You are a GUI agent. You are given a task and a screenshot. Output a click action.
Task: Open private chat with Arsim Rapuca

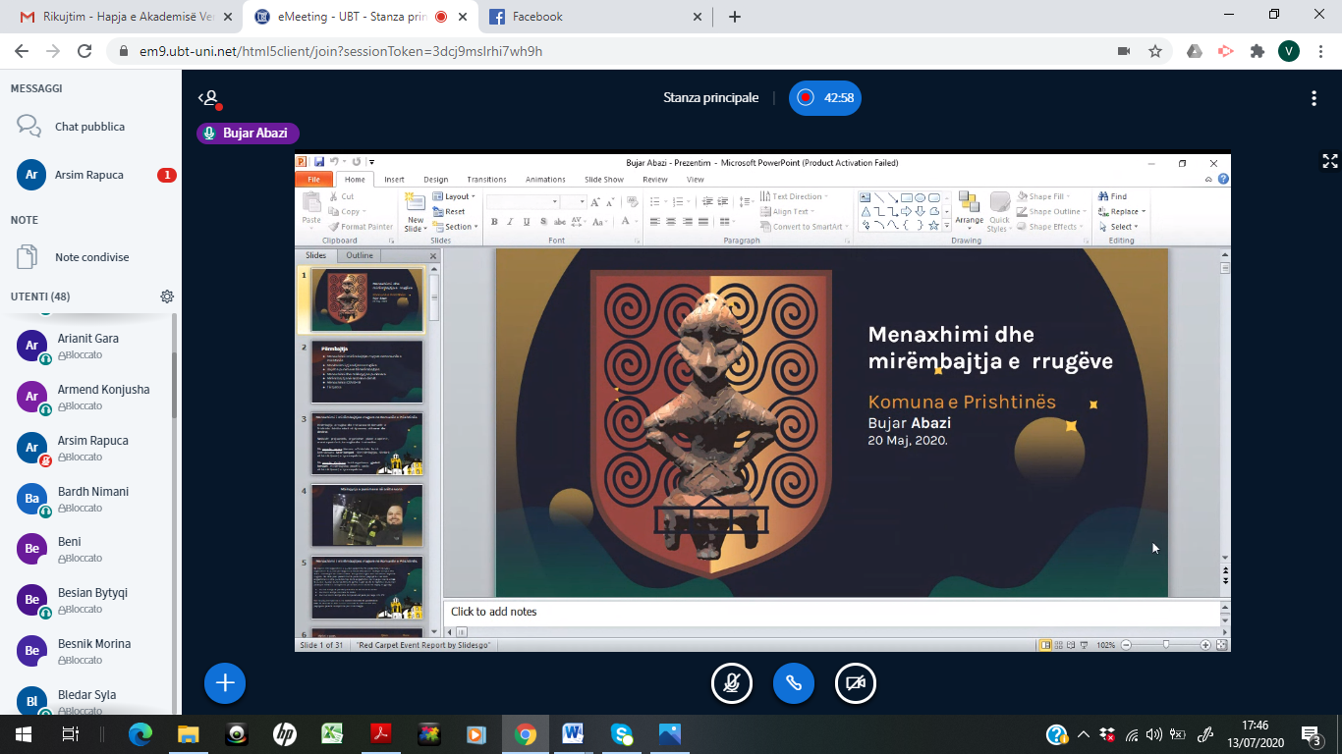tap(88, 175)
